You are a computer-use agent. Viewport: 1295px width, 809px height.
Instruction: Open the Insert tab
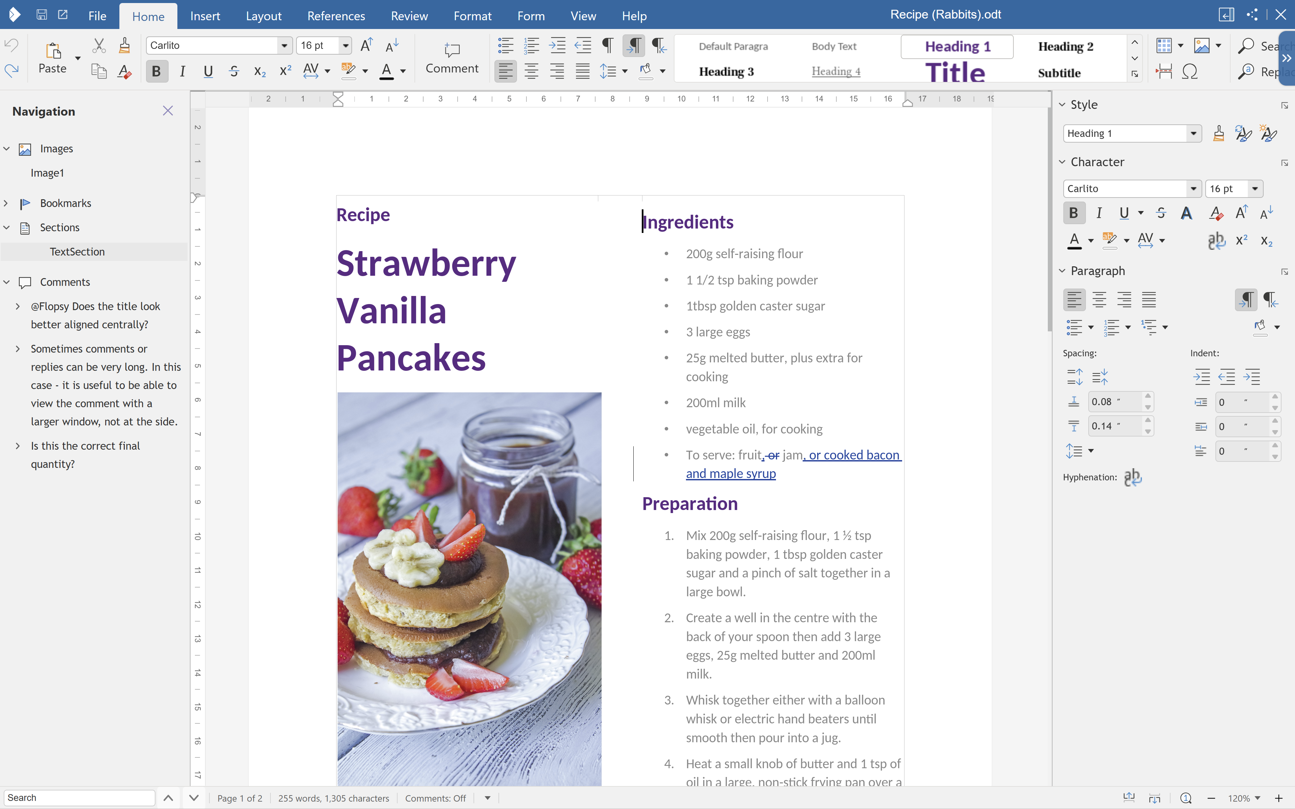[x=205, y=16]
